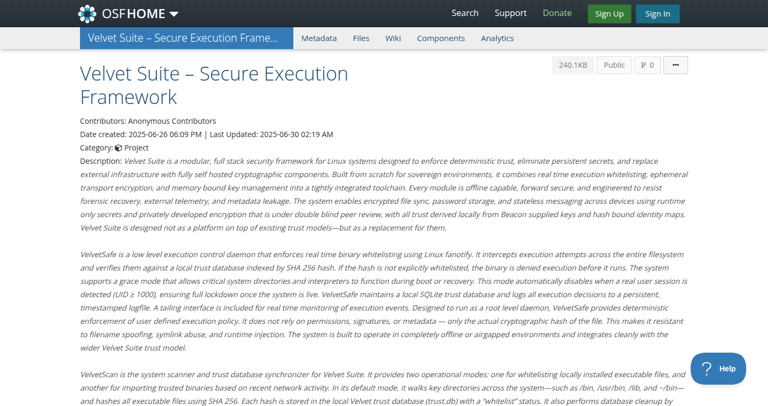The image size is (768, 406).
Task: Switch to the Metadata tab
Action: coord(319,38)
